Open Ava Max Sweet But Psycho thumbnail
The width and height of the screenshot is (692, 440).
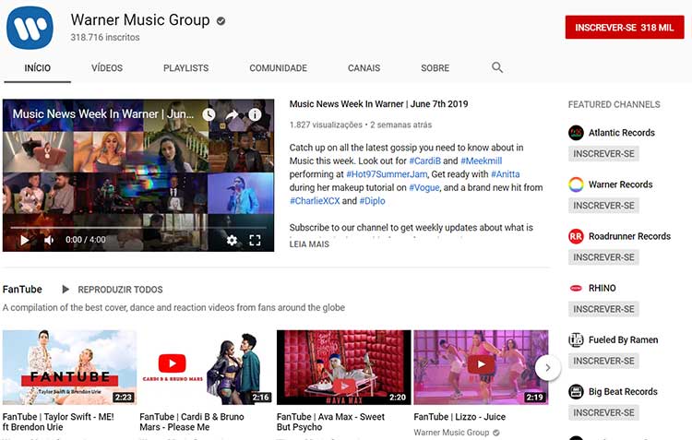coord(344,367)
